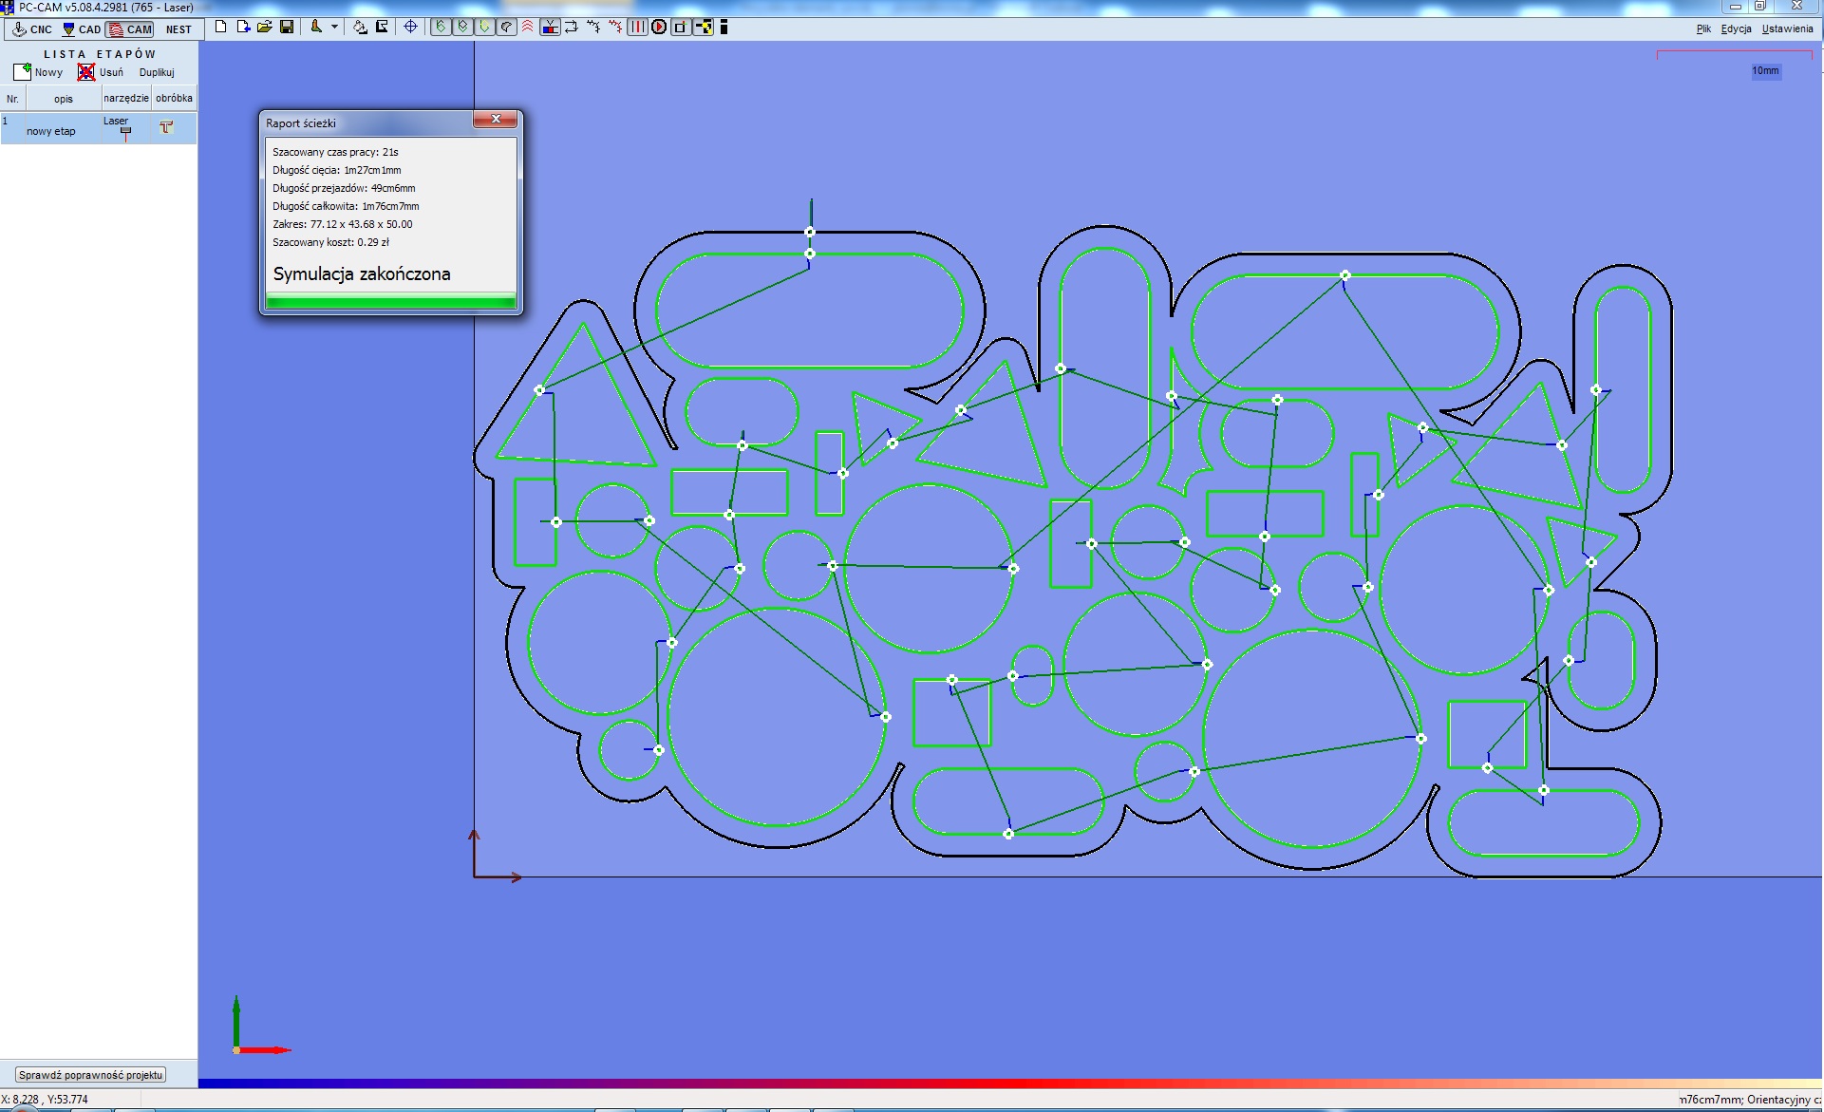
Task: Click the red path points icon
Action: point(615,28)
